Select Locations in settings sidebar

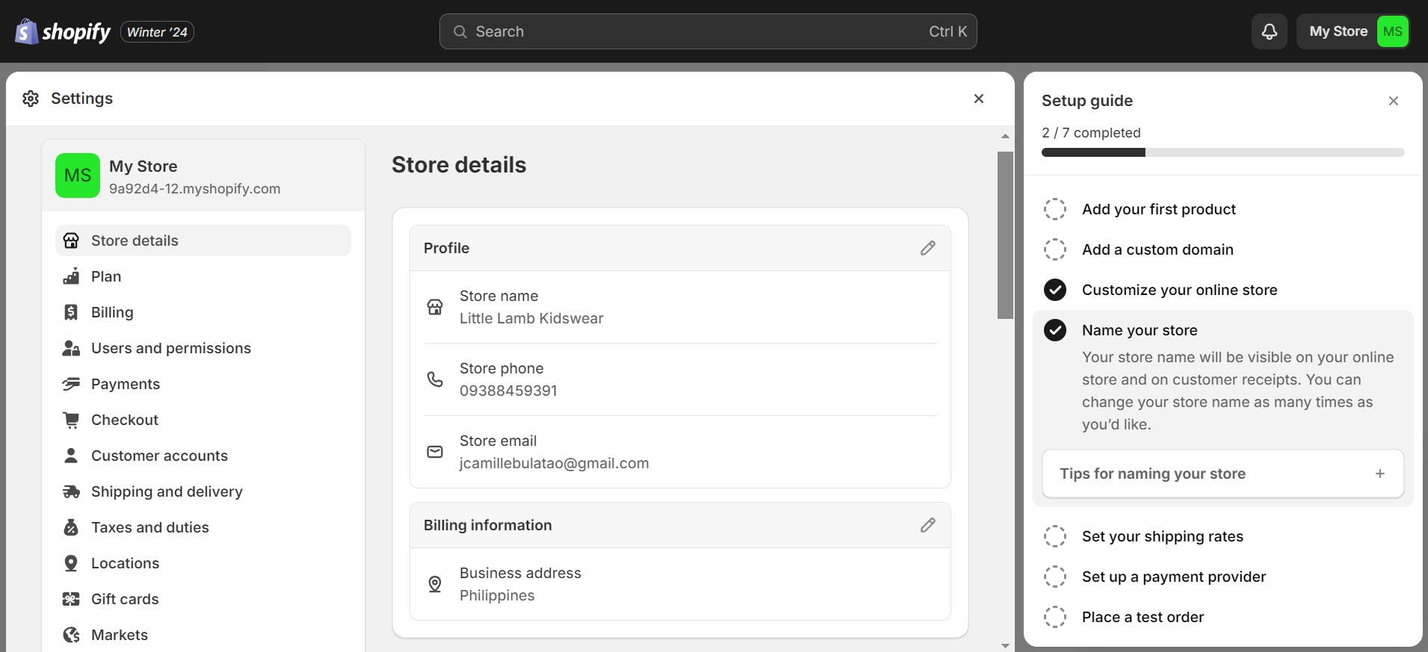pyautogui.click(x=203, y=563)
